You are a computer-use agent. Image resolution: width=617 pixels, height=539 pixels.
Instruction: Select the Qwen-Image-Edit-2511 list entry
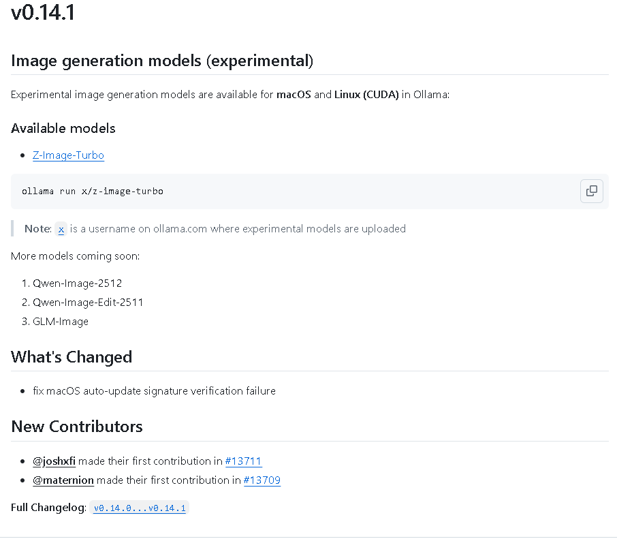(88, 303)
